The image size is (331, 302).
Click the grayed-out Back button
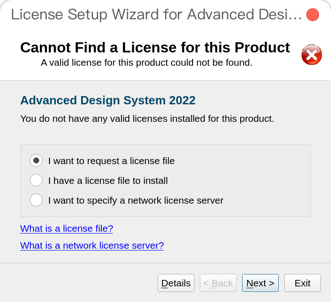[218, 283]
